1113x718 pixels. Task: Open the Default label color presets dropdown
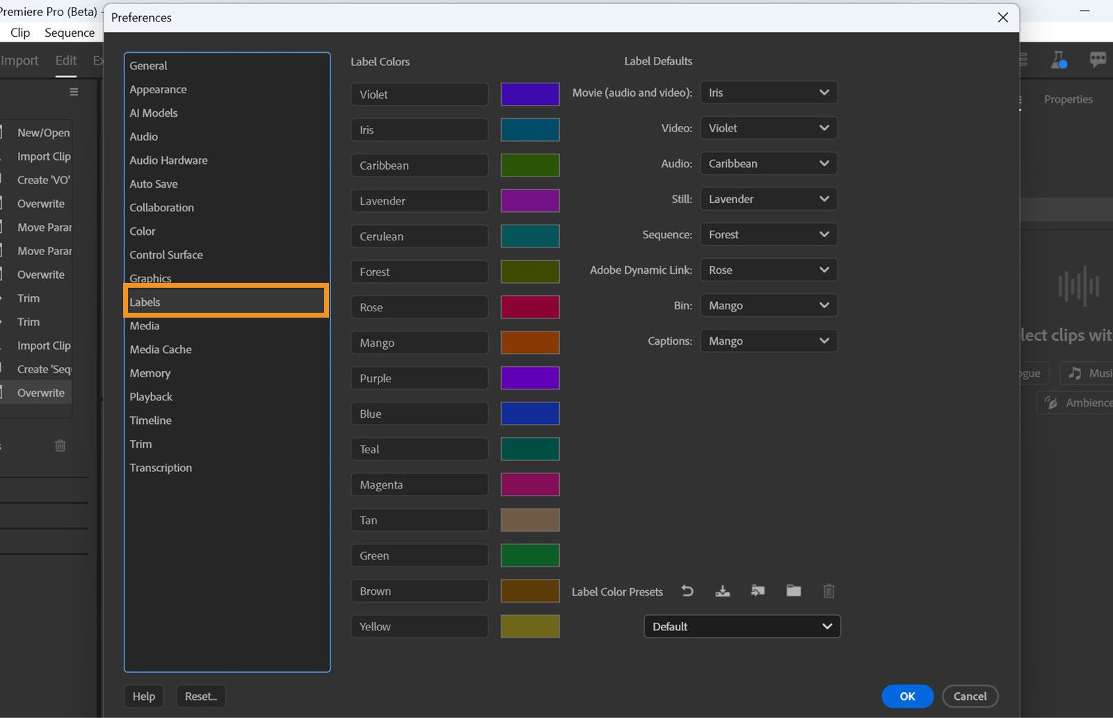click(741, 626)
